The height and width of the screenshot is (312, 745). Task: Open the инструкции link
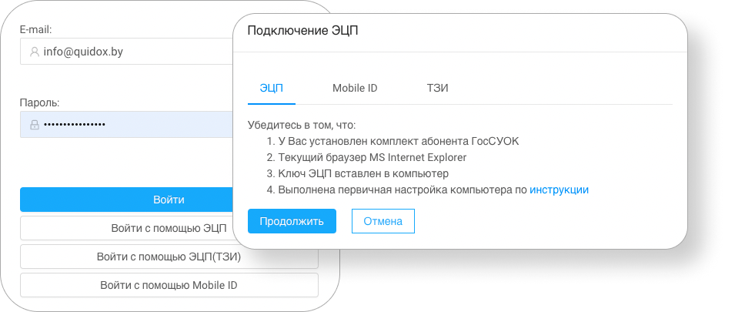click(x=560, y=190)
